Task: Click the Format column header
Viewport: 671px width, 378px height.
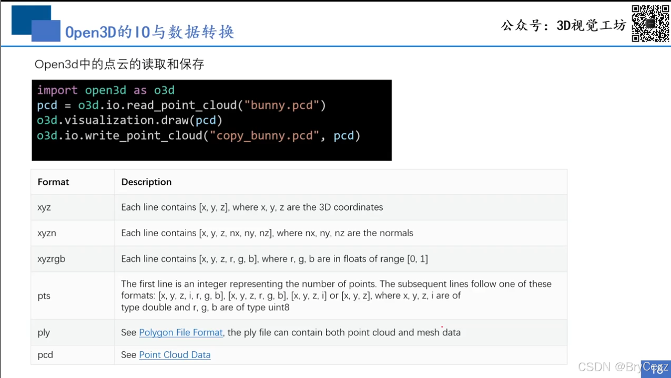Action: pyautogui.click(x=53, y=182)
